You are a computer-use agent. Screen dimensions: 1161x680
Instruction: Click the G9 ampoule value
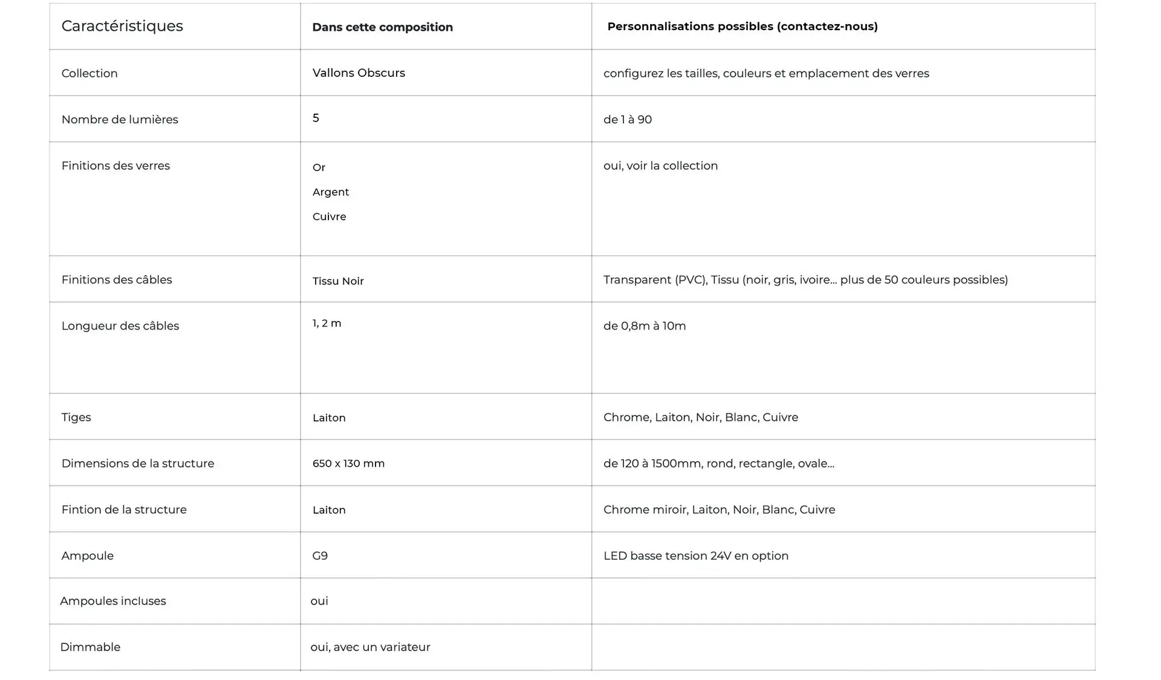(x=320, y=555)
